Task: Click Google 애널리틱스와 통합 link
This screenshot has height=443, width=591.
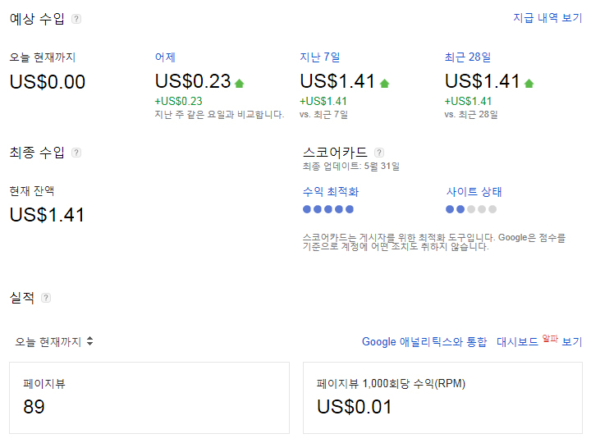Action: [424, 341]
